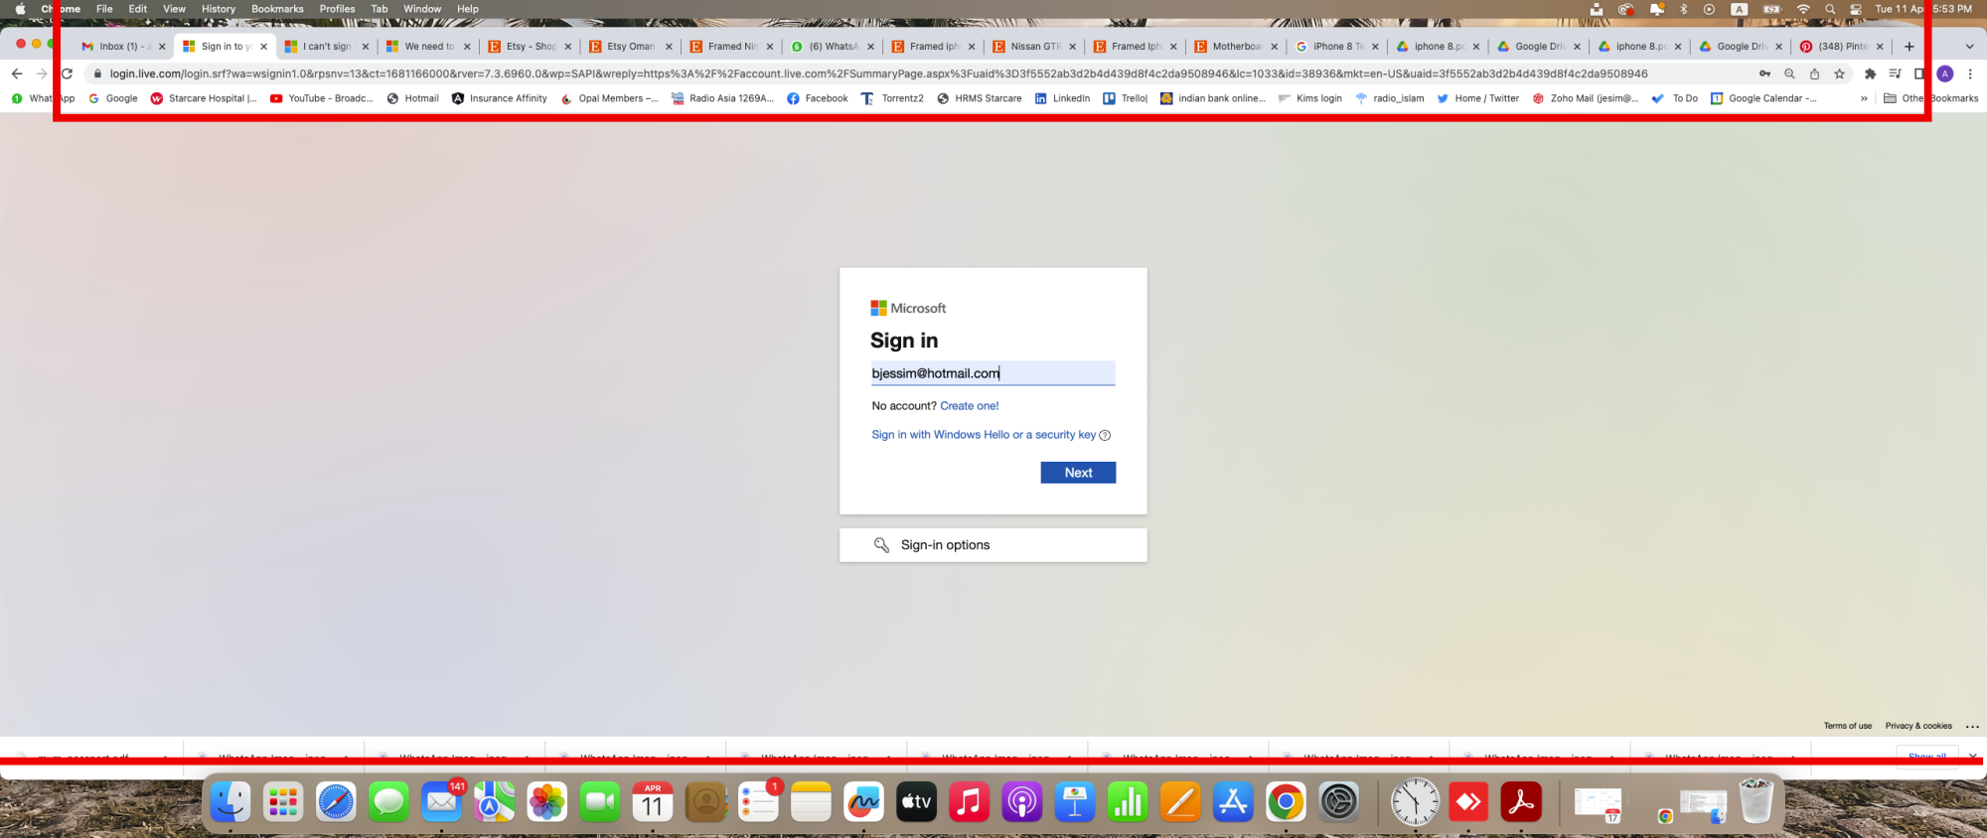Expand Sign-in options

tap(993, 545)
